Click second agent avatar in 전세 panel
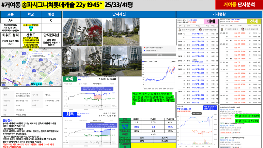The image size is (263, 148). (x=243, y=29)
